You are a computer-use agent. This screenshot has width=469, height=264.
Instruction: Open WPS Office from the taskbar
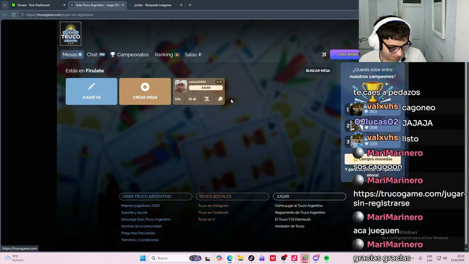(x=273, y=258)
